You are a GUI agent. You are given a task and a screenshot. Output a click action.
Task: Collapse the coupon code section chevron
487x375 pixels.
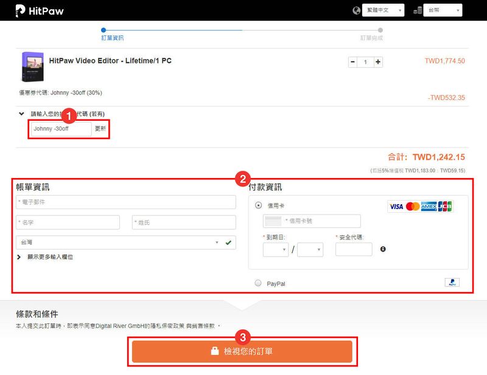coord(21,114)
